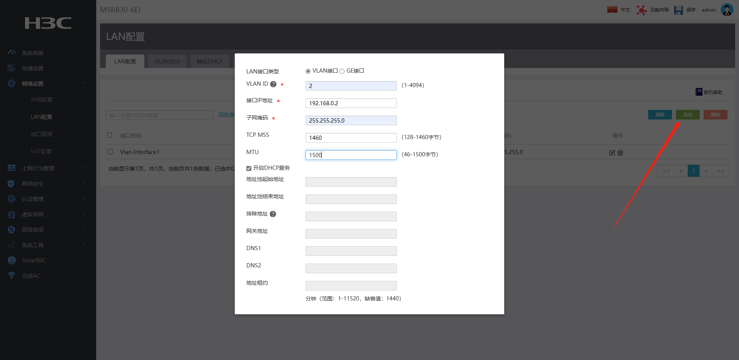
Task: Click page number 1 button
Action: pyautogui.click(x=694, y=171)
